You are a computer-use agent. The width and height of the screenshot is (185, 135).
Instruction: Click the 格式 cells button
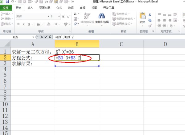[6, 24]
